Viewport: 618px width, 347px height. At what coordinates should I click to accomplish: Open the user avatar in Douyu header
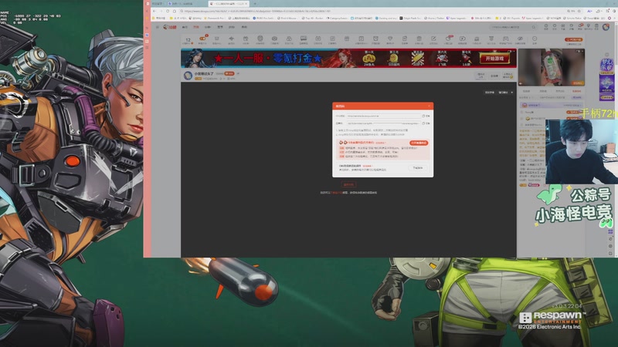coord(606,27)
